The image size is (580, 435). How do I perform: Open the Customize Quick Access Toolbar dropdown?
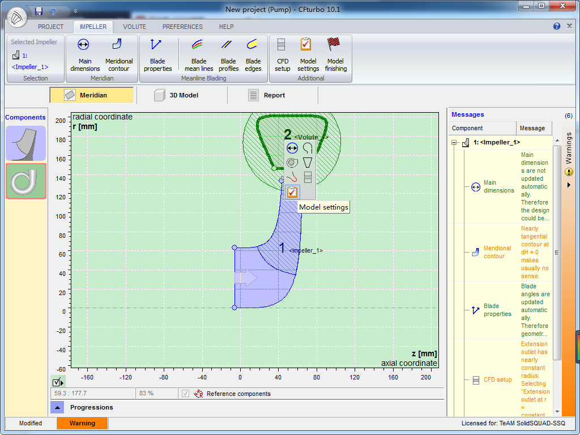click(x=75, y=11)
